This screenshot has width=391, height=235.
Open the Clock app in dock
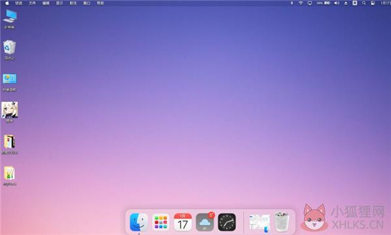click(227, 222)
